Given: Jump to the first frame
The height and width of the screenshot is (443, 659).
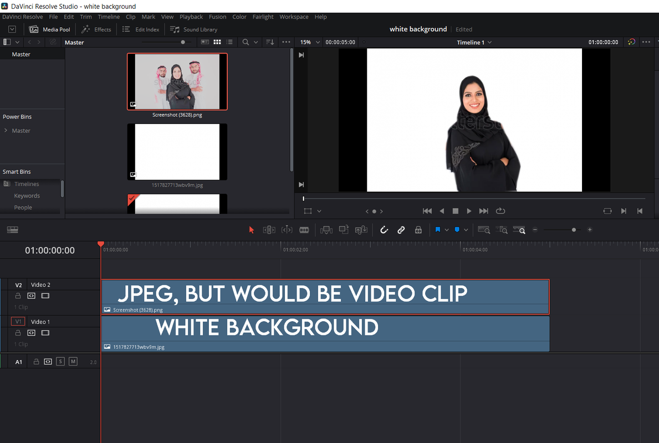Looking at the screenshot, I should [427, 211].
